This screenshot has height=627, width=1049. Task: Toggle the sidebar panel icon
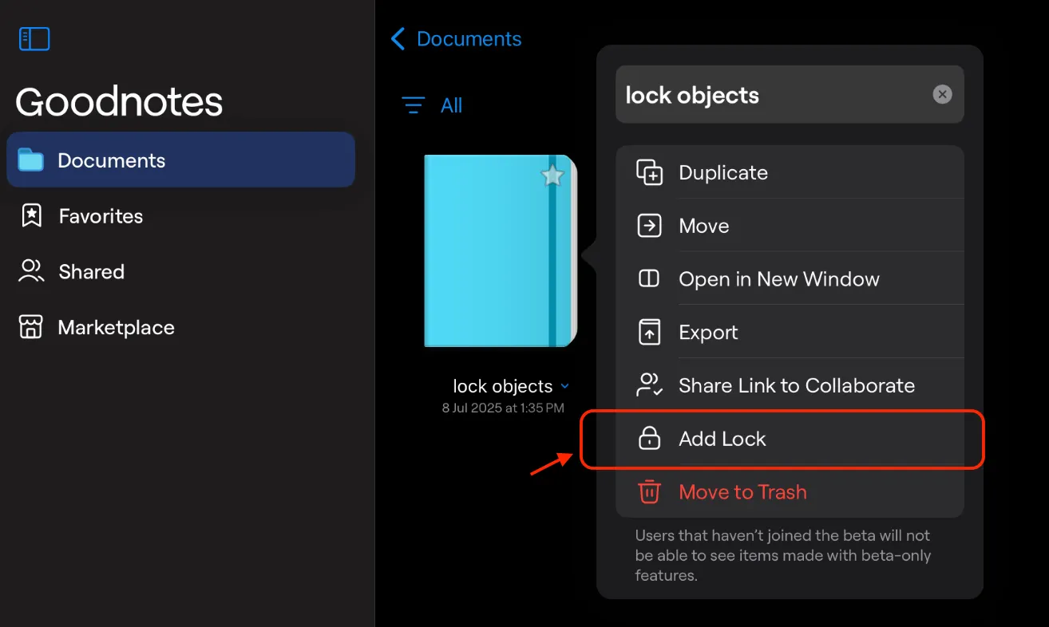tap(34, 39)
